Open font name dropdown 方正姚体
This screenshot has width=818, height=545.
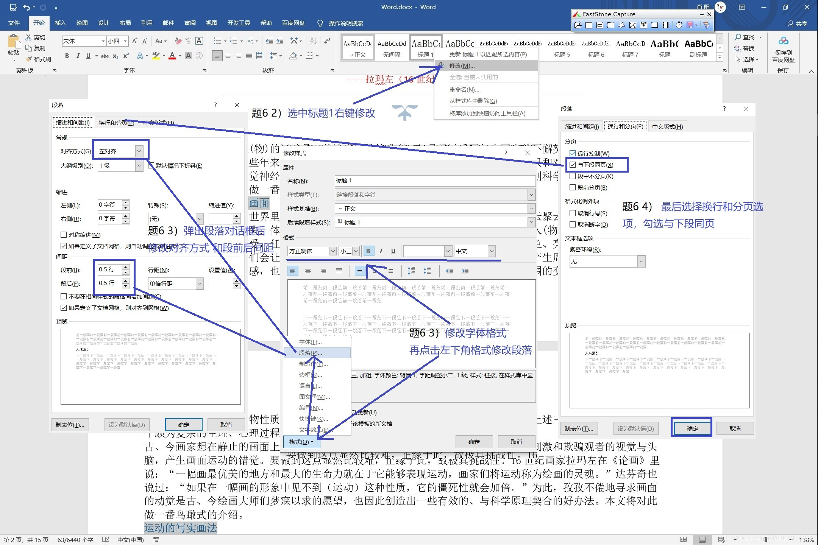(x=312, y=251)
